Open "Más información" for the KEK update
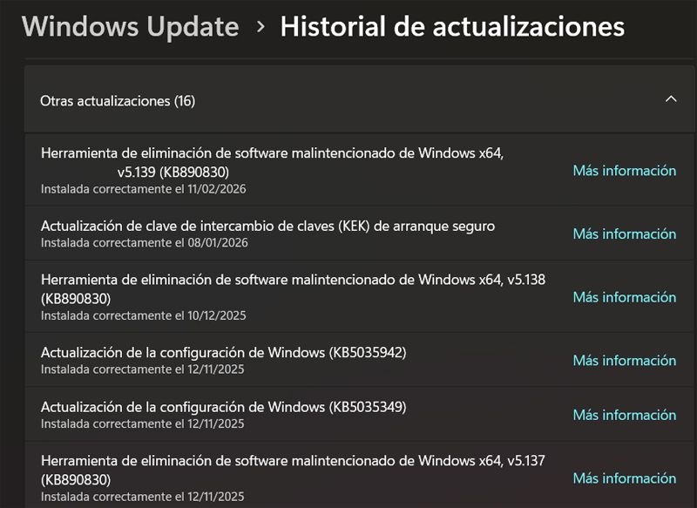Viewport: 697px width, 508px height. 626,234
